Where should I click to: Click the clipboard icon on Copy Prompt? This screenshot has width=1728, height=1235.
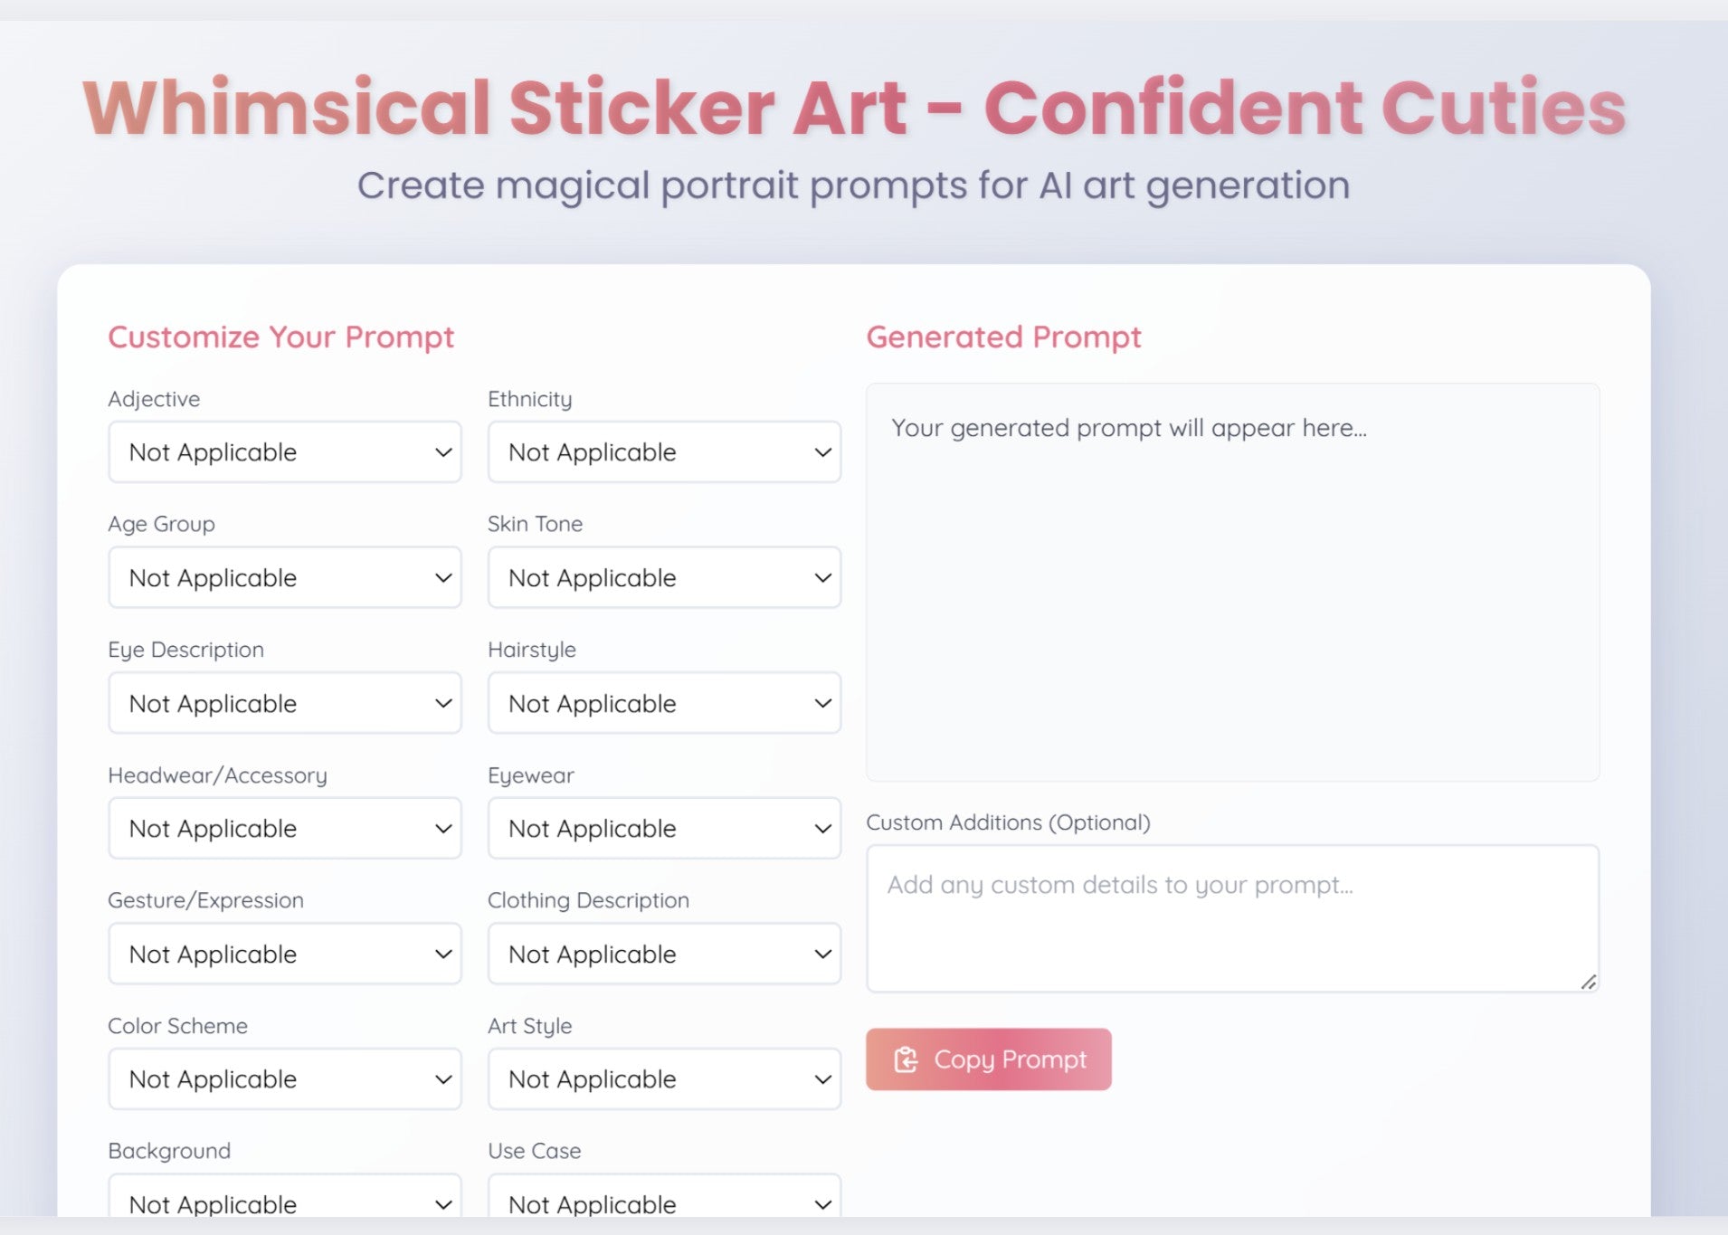point(906,1059)
